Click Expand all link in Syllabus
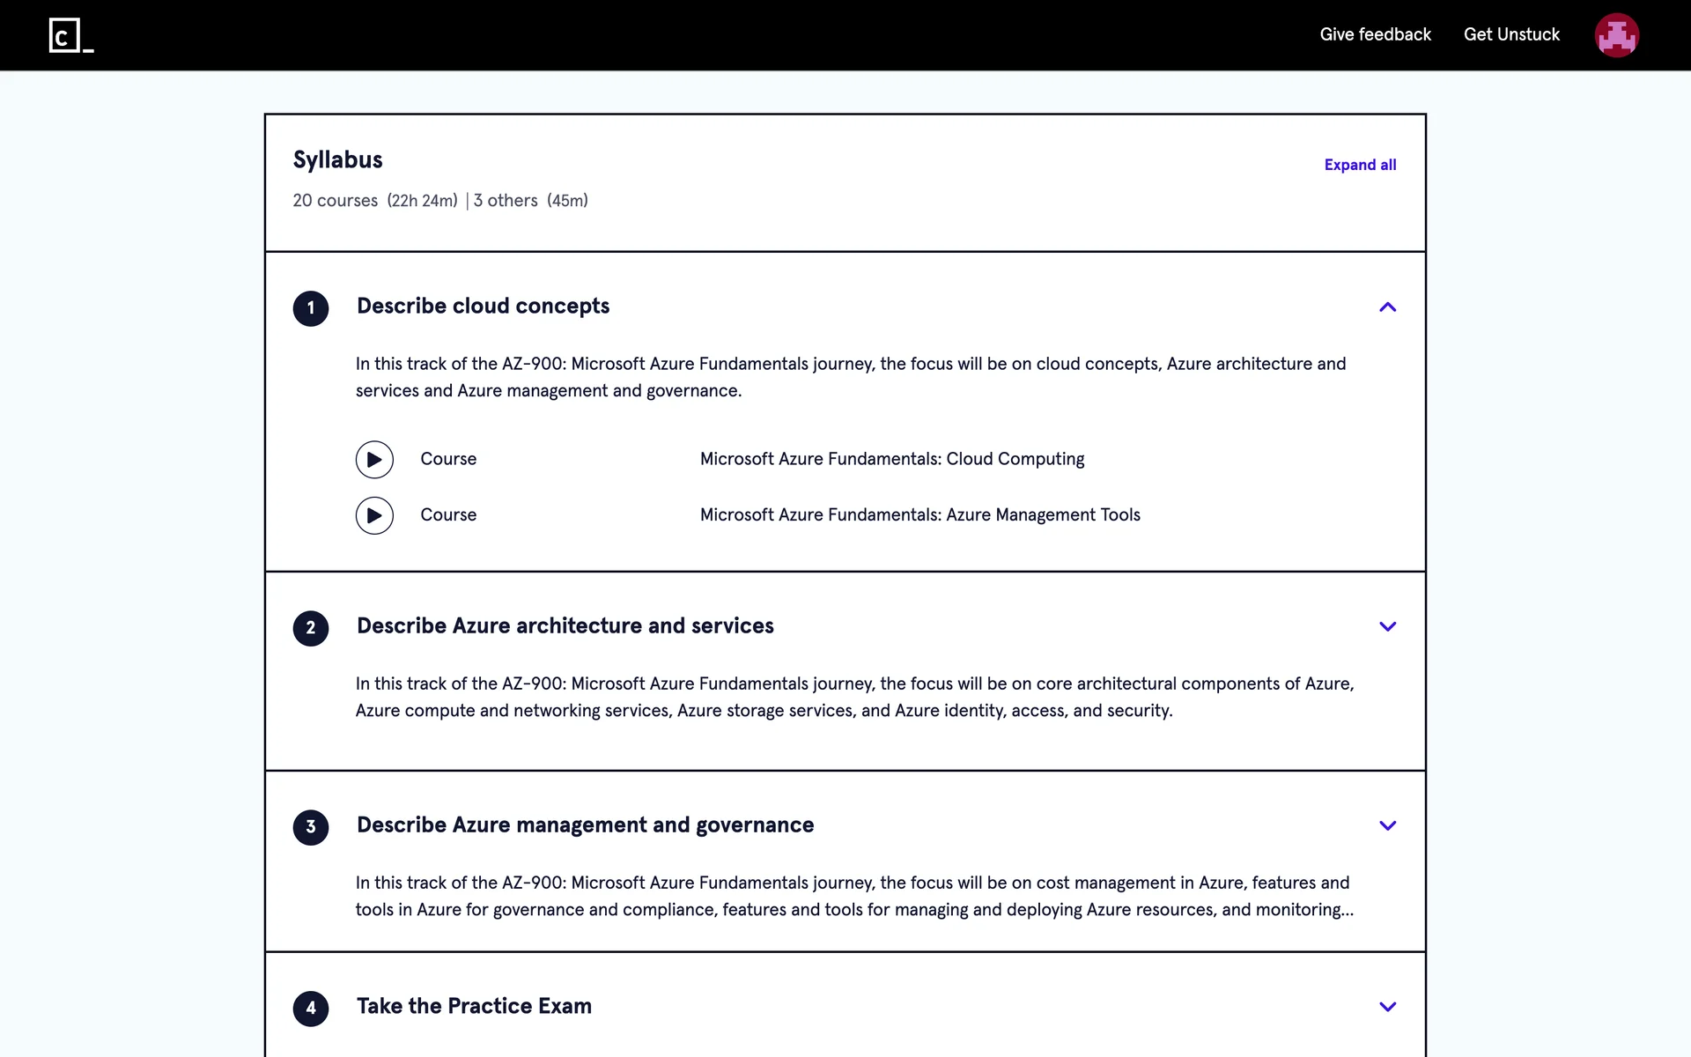 [1360, 165]
